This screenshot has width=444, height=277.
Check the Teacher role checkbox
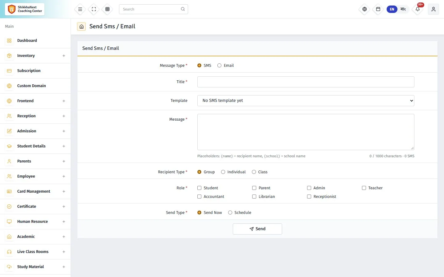click(x=364, y=188)
